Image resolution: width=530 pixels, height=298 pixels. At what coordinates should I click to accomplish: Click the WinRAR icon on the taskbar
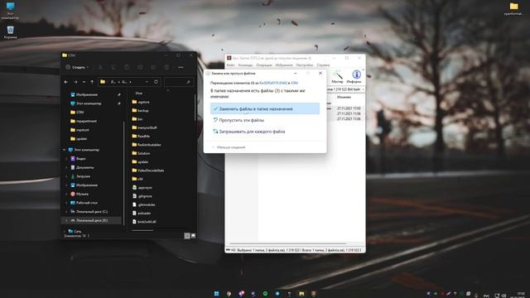click(314, 294)
